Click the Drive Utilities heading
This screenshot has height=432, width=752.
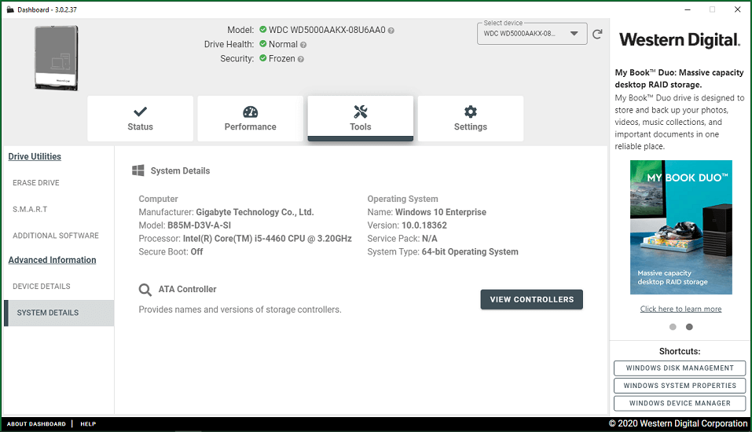35,156
